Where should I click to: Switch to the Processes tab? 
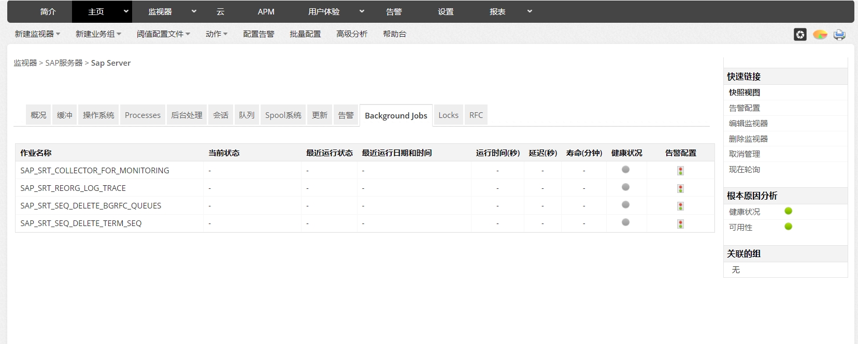point(142,115)
